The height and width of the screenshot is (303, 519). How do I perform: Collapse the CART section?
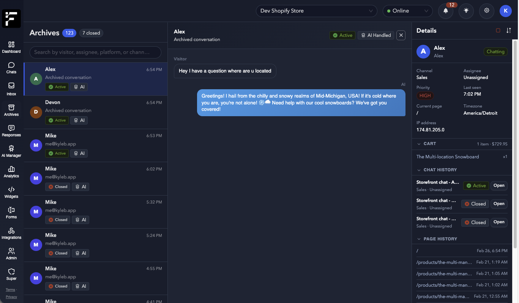[419, 144]
